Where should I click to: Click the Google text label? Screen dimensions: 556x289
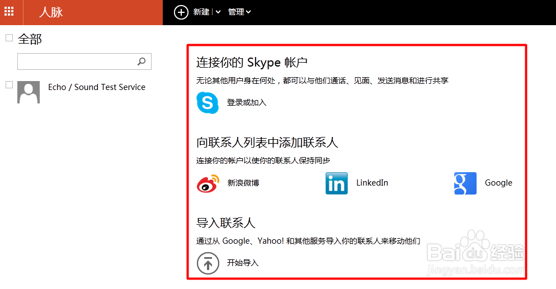pyautogui.click(x=498, y=183)
